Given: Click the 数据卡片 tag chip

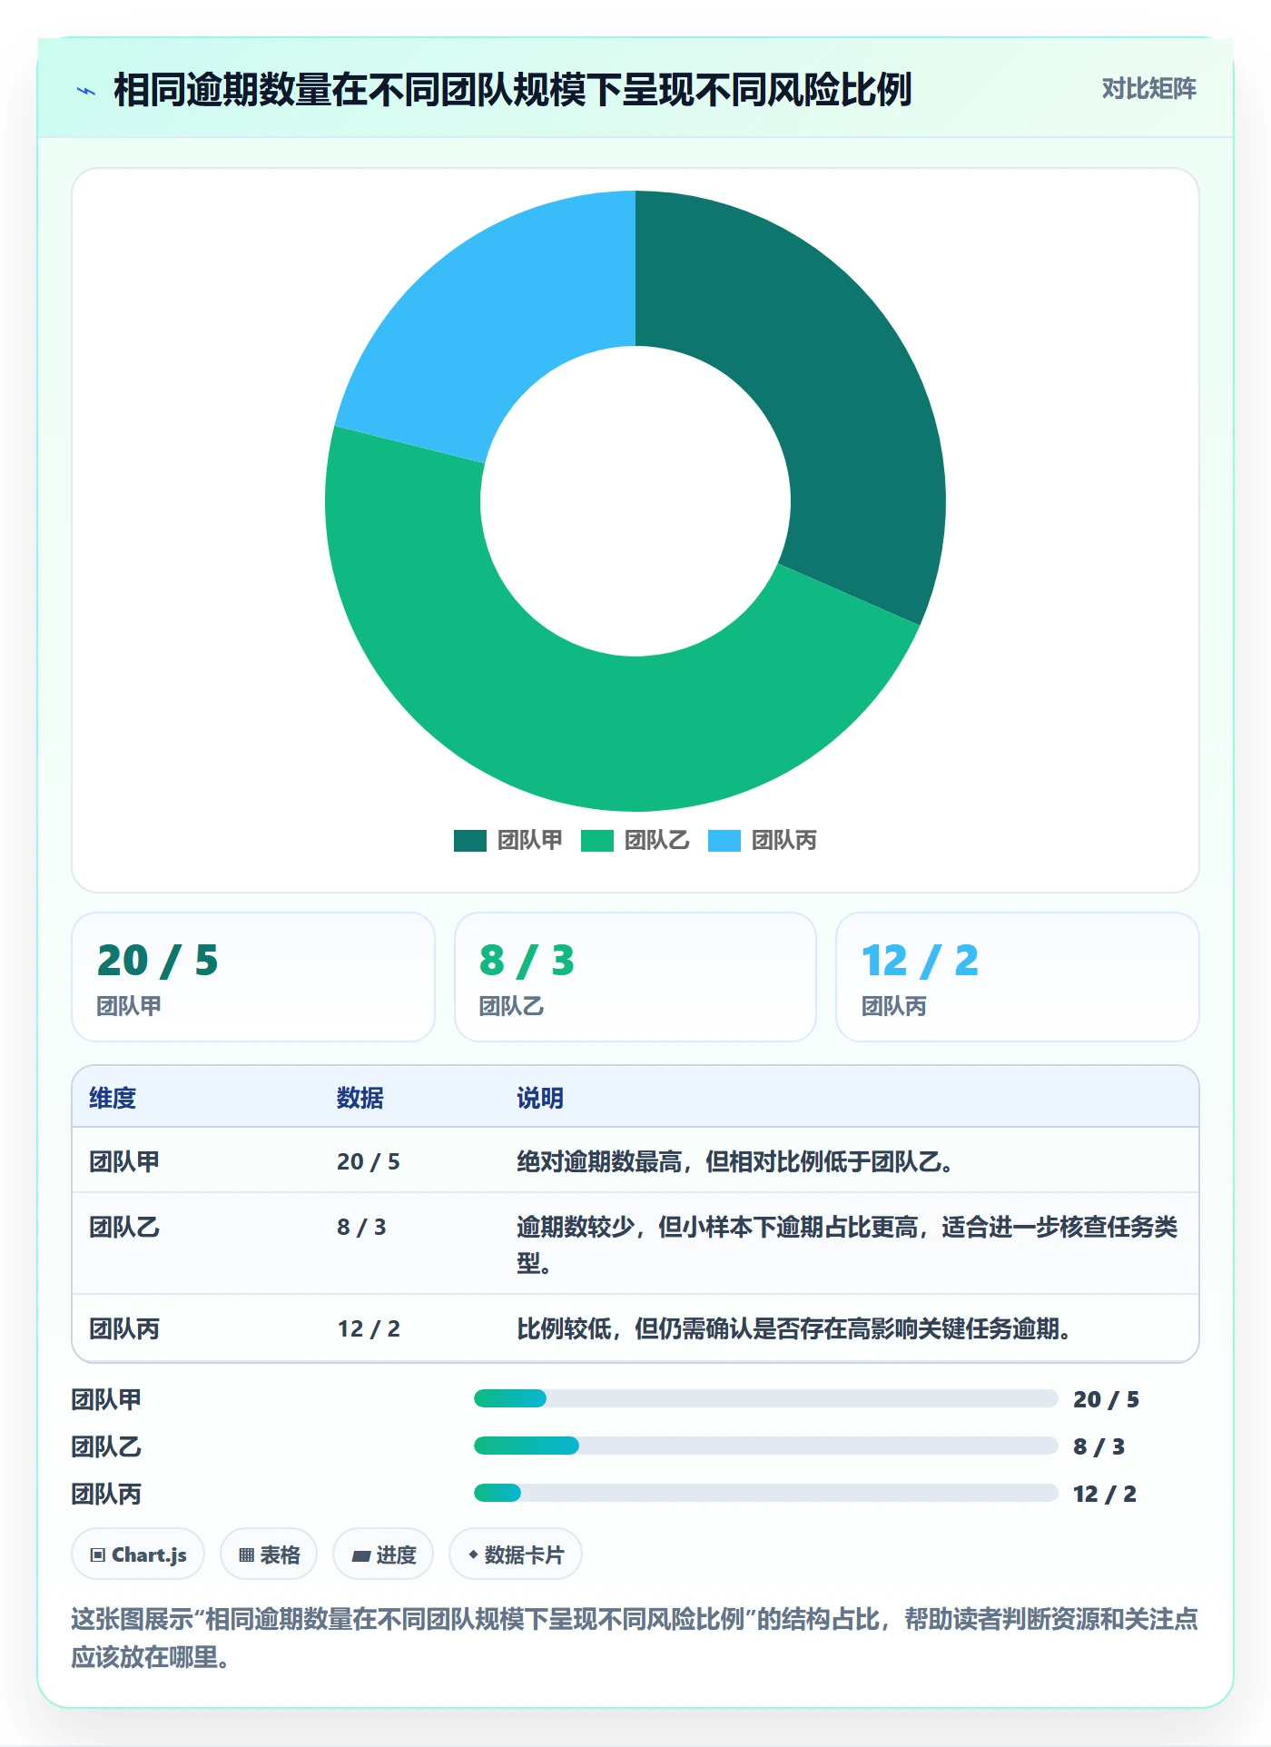Looking at the screenshot, I should 516,1555.
